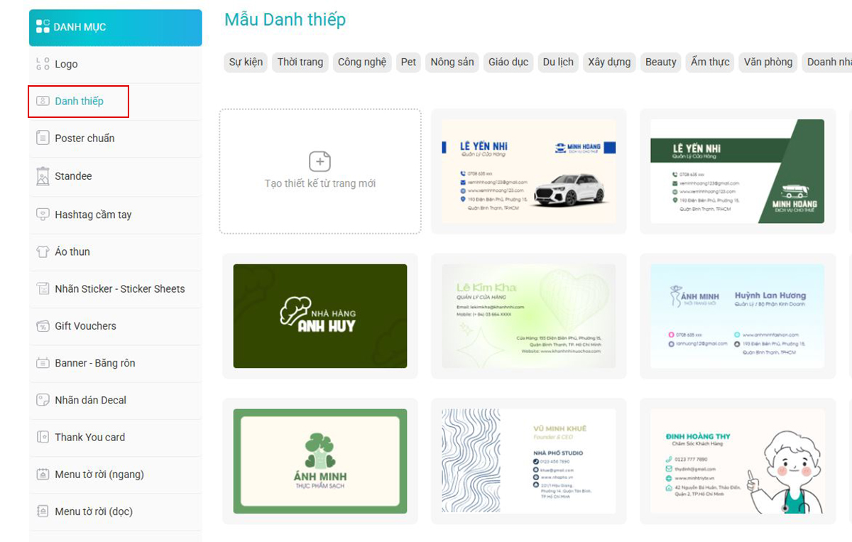852x542 pixels.
Task: Open Banner - Băng rôn category
Action: click(x=94, y=363)
